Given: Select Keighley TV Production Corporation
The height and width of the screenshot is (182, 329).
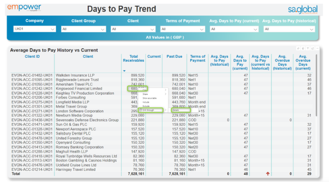Looking at the screenshot, I should pos(85,93).
